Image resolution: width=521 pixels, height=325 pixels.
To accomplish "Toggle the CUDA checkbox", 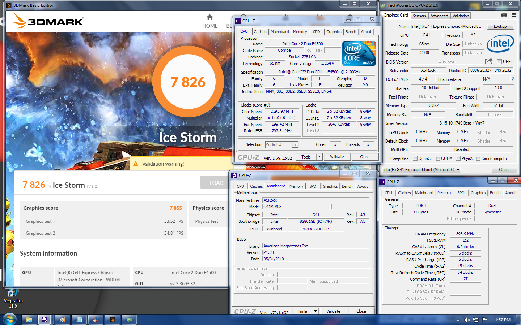I will coord(438,159).
